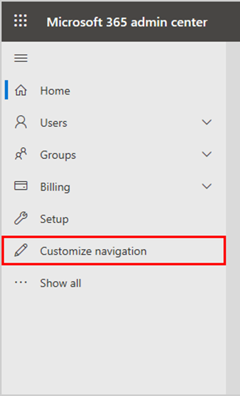Viewport: 240px width, 396px height.
Task: Click the Show all ellipsis icon
Action: point(21,282)
